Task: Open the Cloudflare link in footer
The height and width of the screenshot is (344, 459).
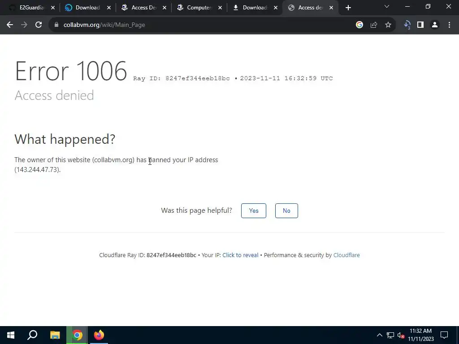Action: pyautogui.click(x=346, y=255)
